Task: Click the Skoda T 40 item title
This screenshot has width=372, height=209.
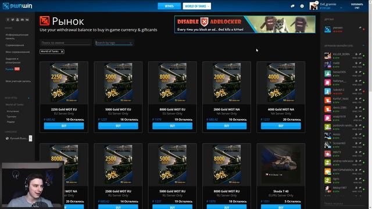Action: (x=281, y=191)
